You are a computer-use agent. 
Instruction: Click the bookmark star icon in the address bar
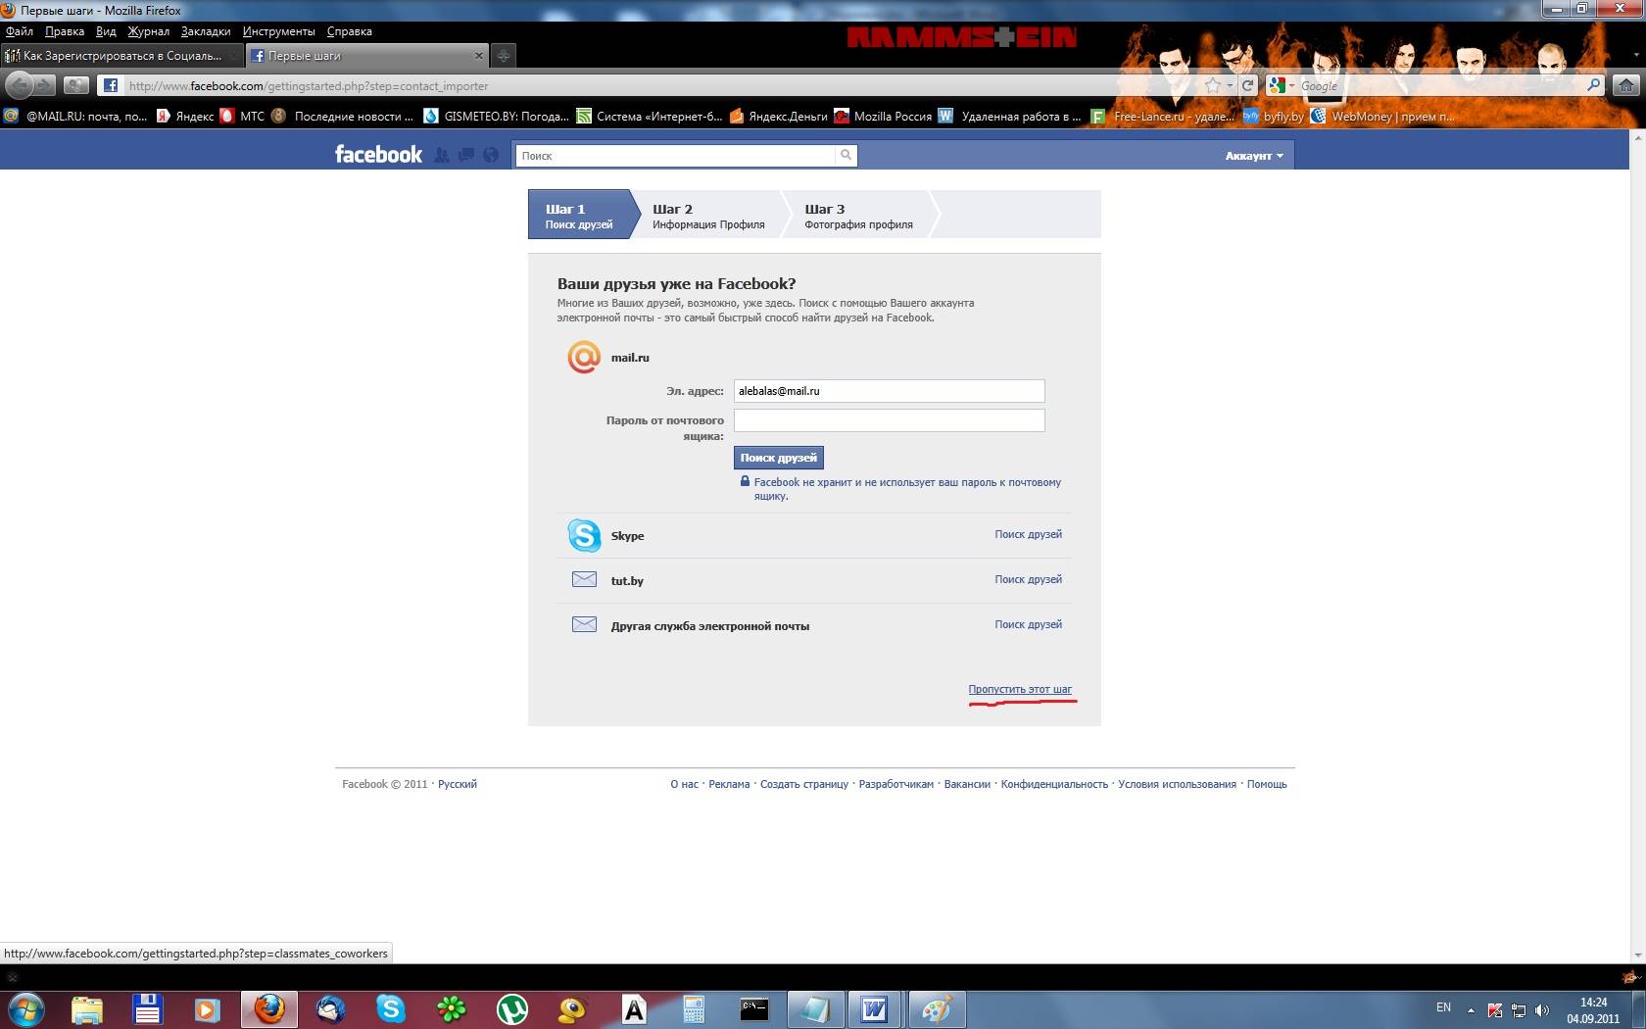[1213, 85]
